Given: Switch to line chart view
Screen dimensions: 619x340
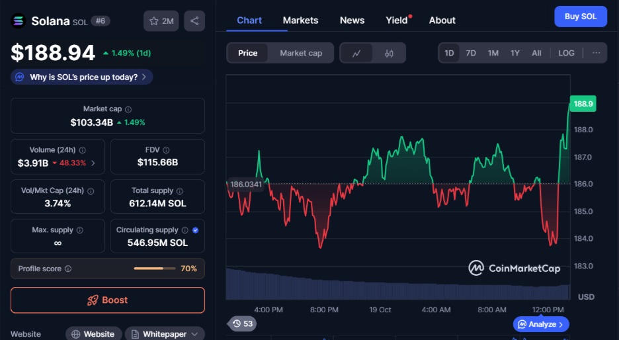Looking at the screenshot, I should point(356,53).
